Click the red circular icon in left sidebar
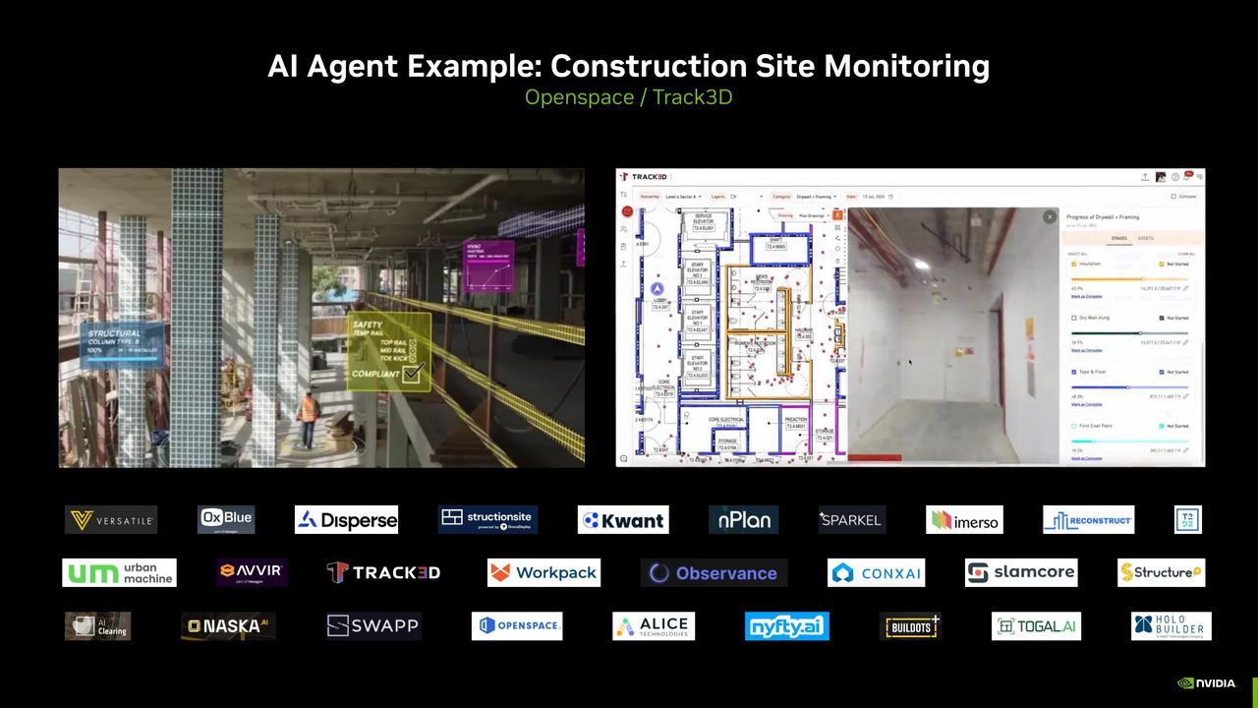This screenshot has width=1258, height=708. [627, 211]
